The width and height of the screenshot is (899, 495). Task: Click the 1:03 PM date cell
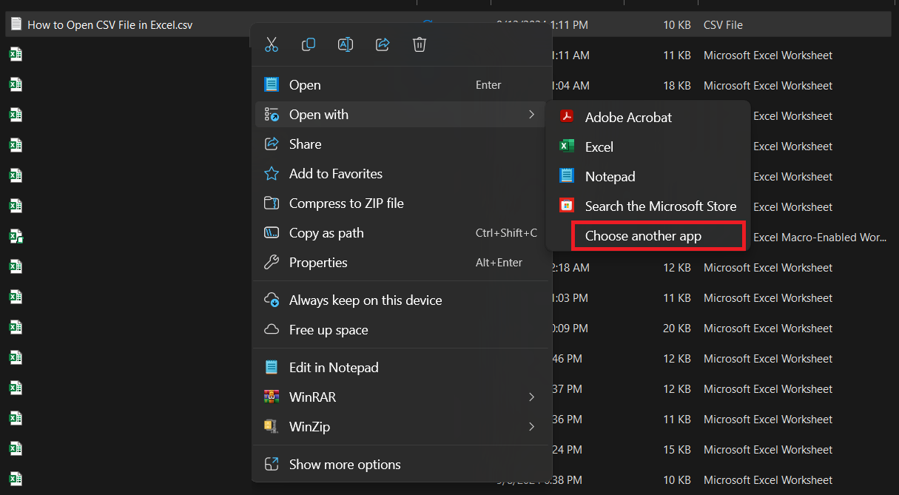pyautogui.click(x=570, y=298)
